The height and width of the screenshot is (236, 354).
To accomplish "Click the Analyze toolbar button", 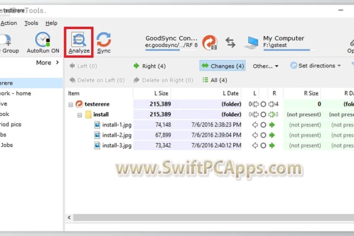I will click(x=79, y=42).
